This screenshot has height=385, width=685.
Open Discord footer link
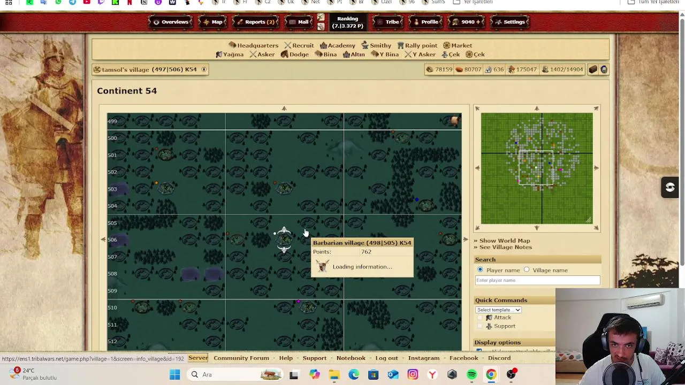pos(499,358)
